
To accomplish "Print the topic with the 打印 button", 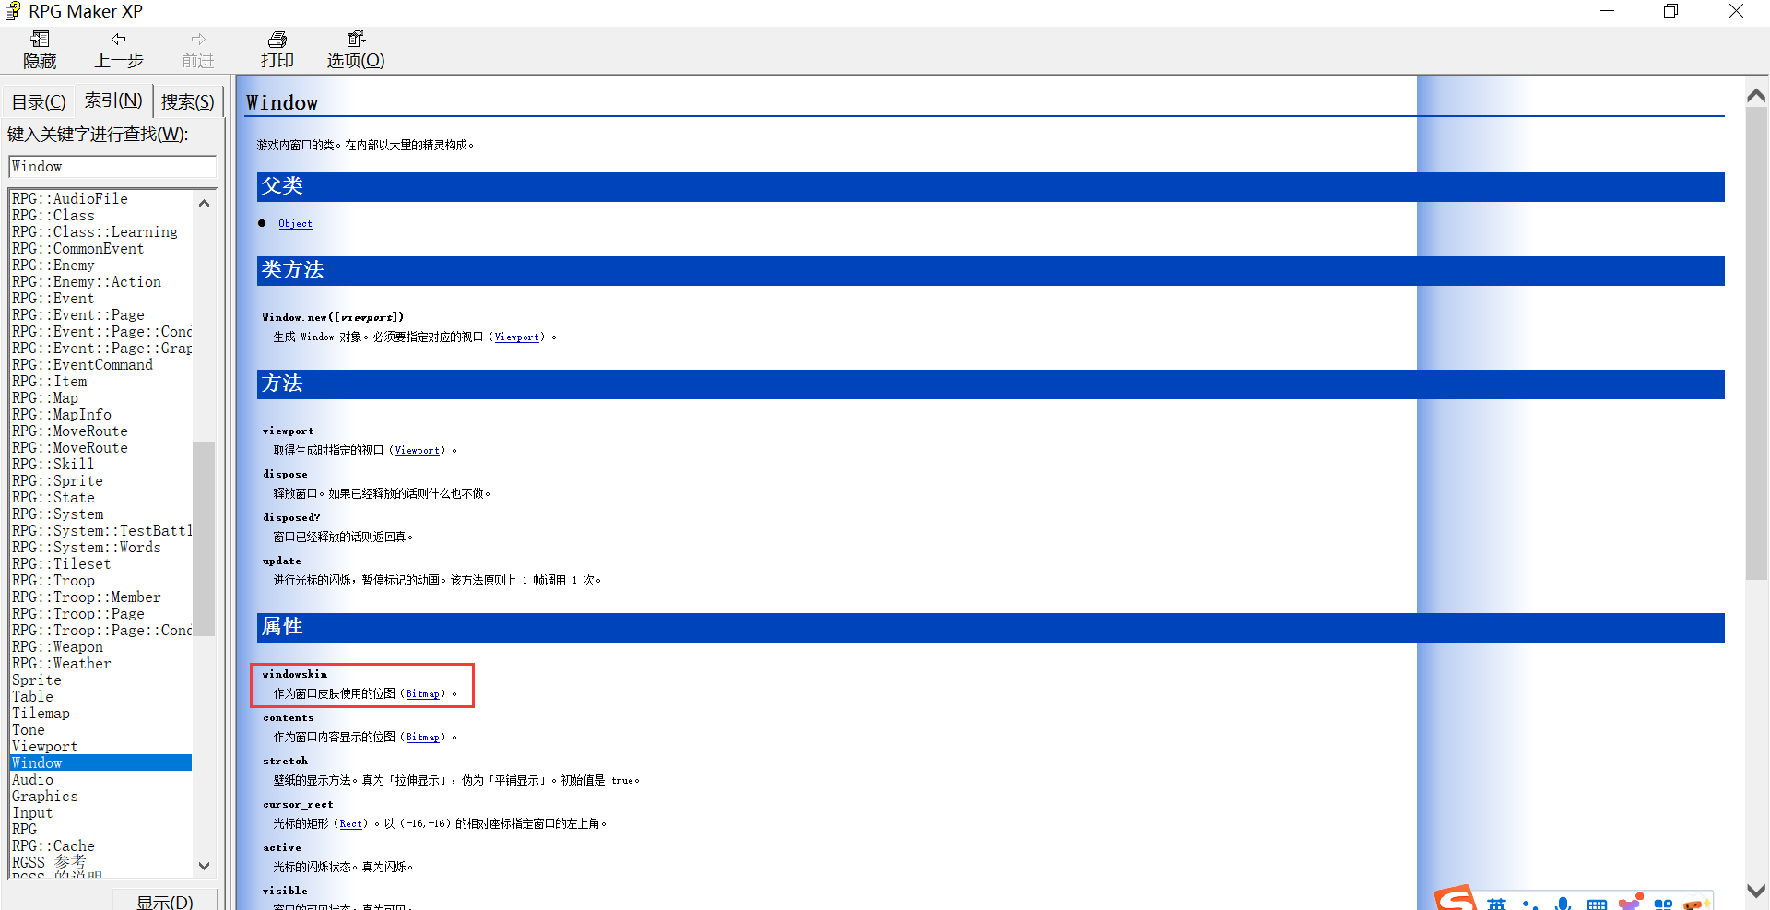I will point(277,50).
